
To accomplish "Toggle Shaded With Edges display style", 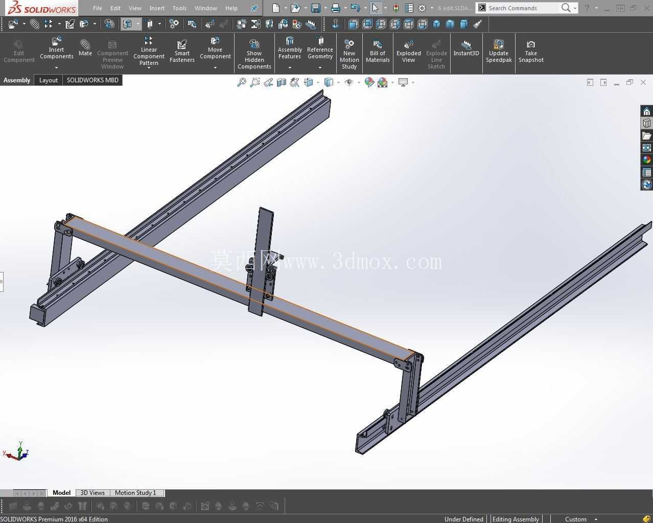I will point(329,82).
